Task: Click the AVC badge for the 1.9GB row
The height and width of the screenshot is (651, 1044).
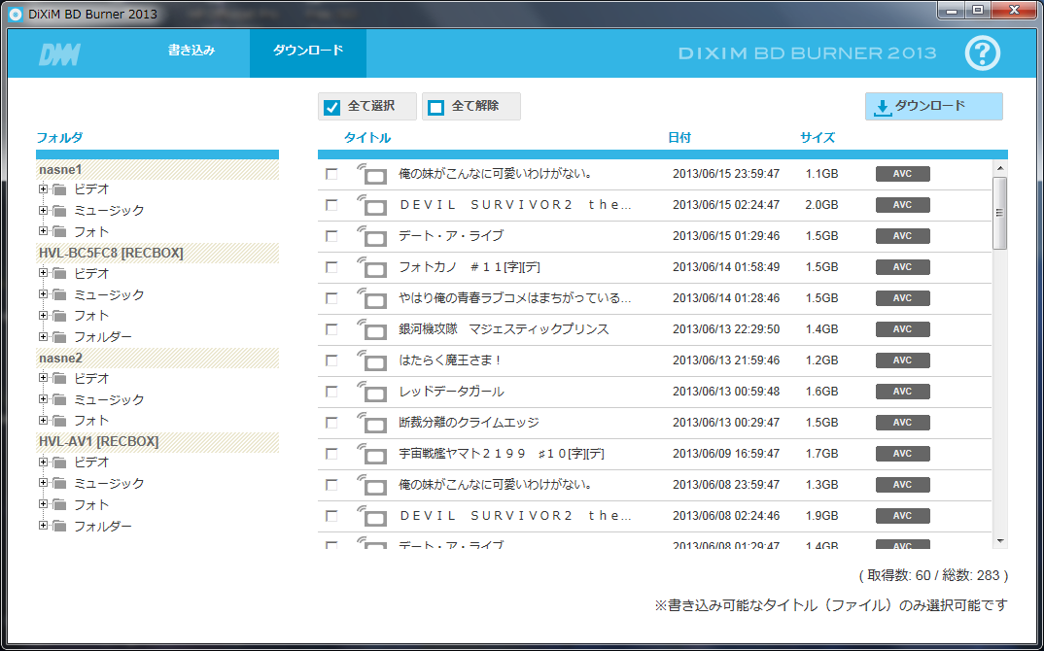Action: point(902,516)
